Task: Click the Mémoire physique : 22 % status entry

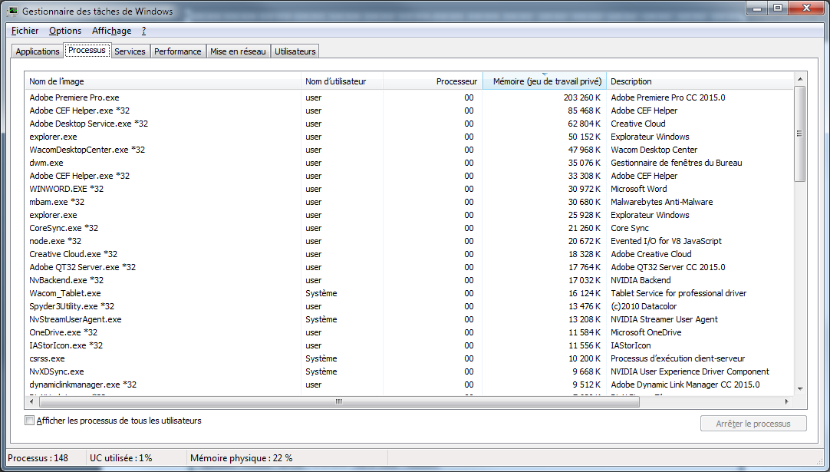Action: point(242,458)
